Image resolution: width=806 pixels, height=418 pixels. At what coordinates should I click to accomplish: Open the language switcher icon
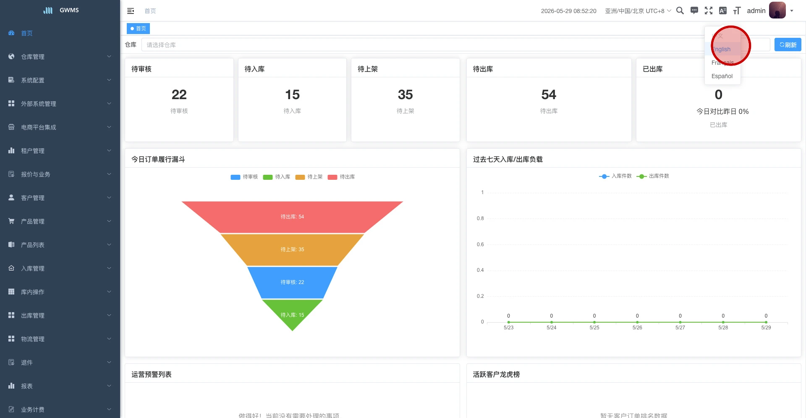(723, 11)
